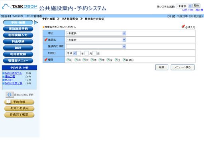Image resolution: width=204 pixels, height=153 pixels.
Task: Toggle the 日 (Sunday) checkbox
Action: click(x=68, y=60)
